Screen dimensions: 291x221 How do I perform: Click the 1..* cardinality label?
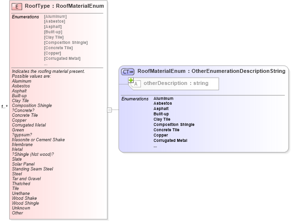coord(4,107)
